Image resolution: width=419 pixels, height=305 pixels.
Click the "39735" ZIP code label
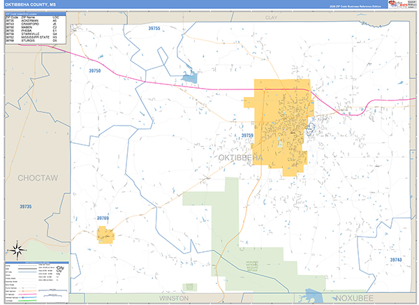pyautogui.click(x=25, y=207)
